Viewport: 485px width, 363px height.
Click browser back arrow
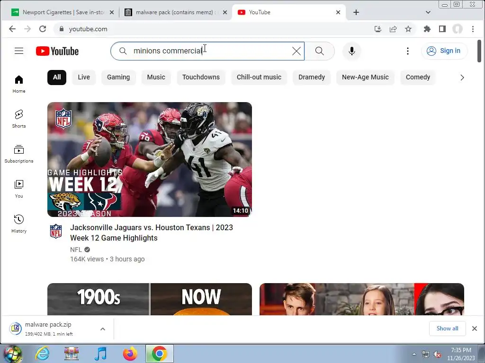pyautogui.click(x=12, y=29)
